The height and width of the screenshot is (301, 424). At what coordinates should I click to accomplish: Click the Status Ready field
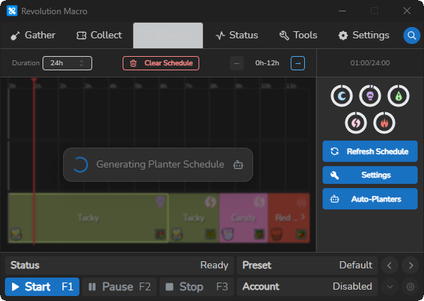[119, 266]
